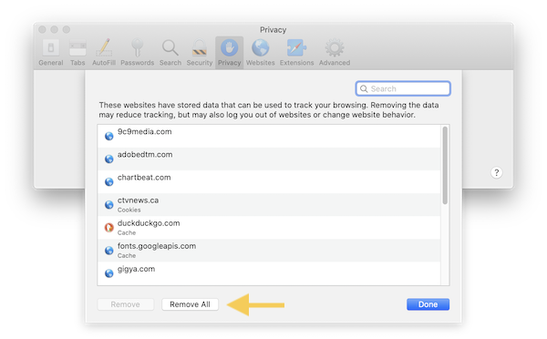
Task: Click Remove All website data
Action: (190, 304)
